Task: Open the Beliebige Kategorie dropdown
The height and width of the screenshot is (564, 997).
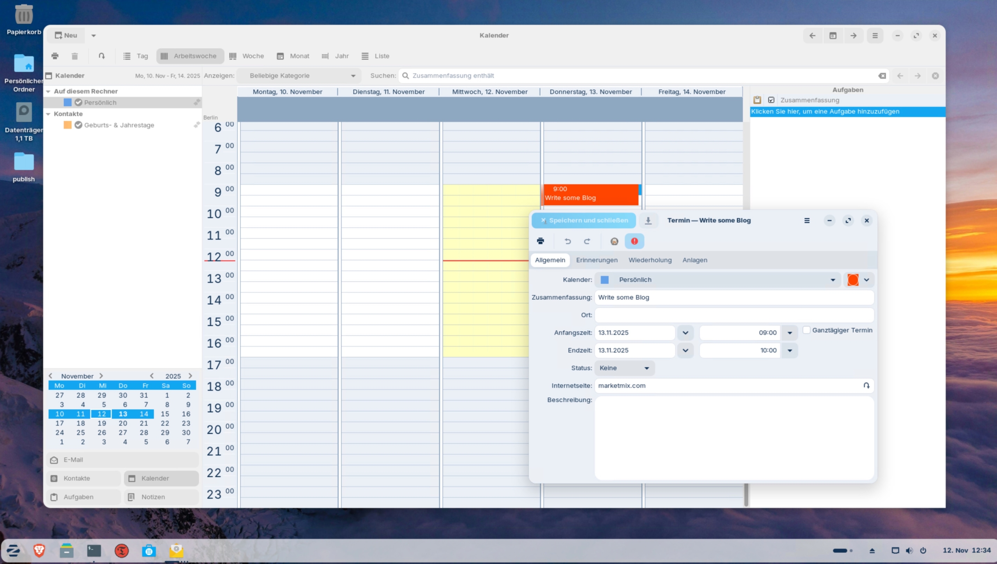Action: tap(299, 75)
